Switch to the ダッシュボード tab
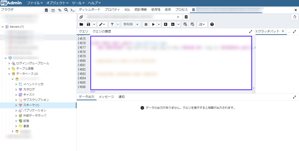The width and height of the screenshot is (299, 151). (89, 10)
